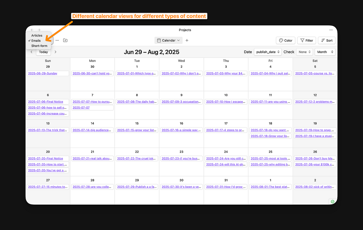Choose Short-form from the view menu
The image size is (363, 230).
click(x=39, y=46)
